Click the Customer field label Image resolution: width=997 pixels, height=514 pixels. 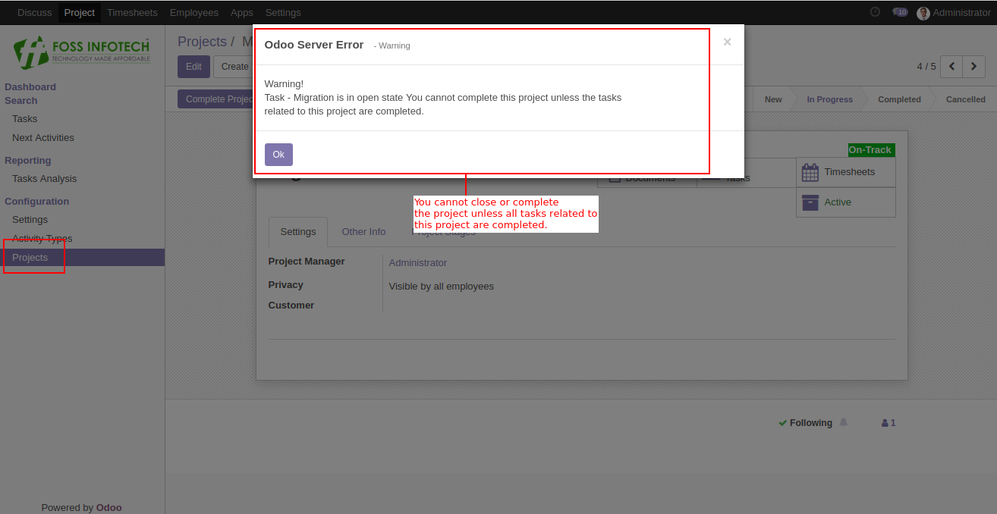(291, 306)
